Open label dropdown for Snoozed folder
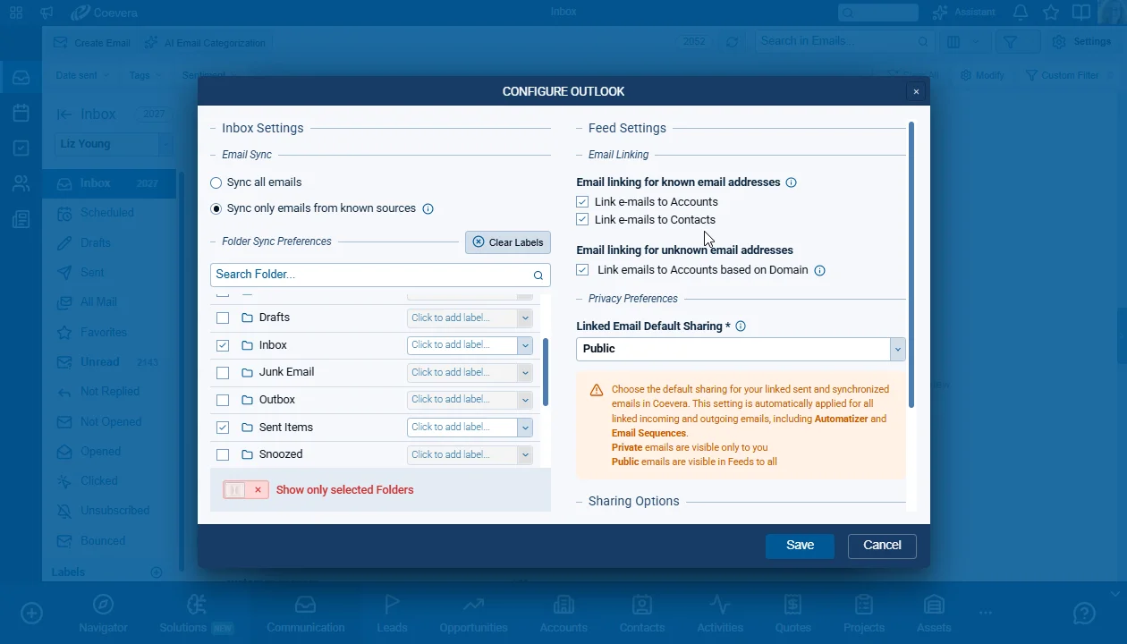This screenshot has width=1127, height=644. (x=525, y=454)
